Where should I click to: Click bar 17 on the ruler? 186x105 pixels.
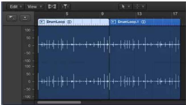(x=175, y=14)
